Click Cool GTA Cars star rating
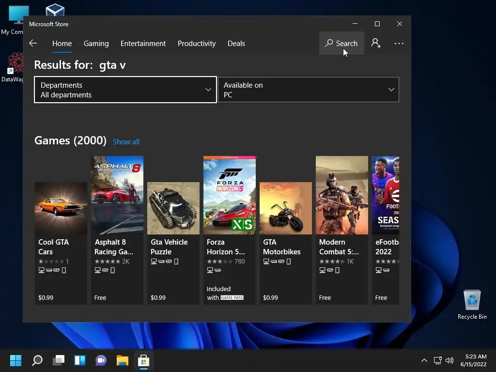 click(53, 261)
